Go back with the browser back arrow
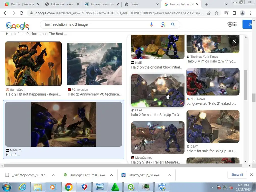Image resolution: width=256 pixels, height=192 pixels. tap(5, 13)
